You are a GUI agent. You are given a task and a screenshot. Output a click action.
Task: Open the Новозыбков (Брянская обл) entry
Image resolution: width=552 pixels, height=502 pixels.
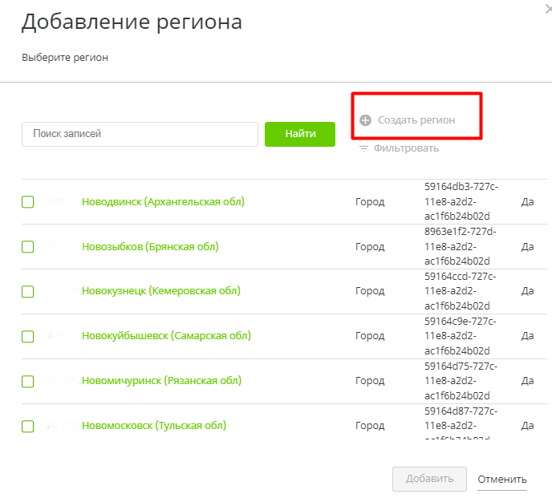150,247
